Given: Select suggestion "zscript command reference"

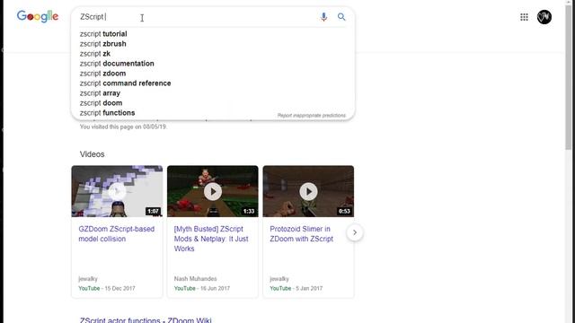Looking at the screenshot, I should [126, 83].
